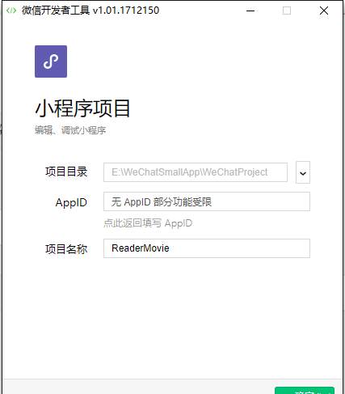345x394 pixels.
Task: Close the 微信开发者工具 window
Action: (x=324, y=11)
